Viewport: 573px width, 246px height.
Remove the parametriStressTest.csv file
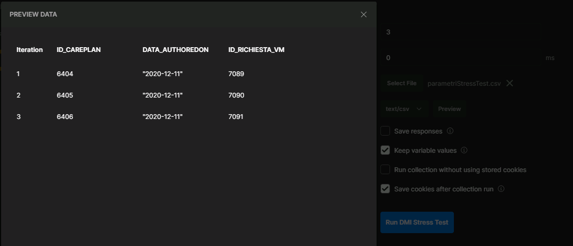509,83
